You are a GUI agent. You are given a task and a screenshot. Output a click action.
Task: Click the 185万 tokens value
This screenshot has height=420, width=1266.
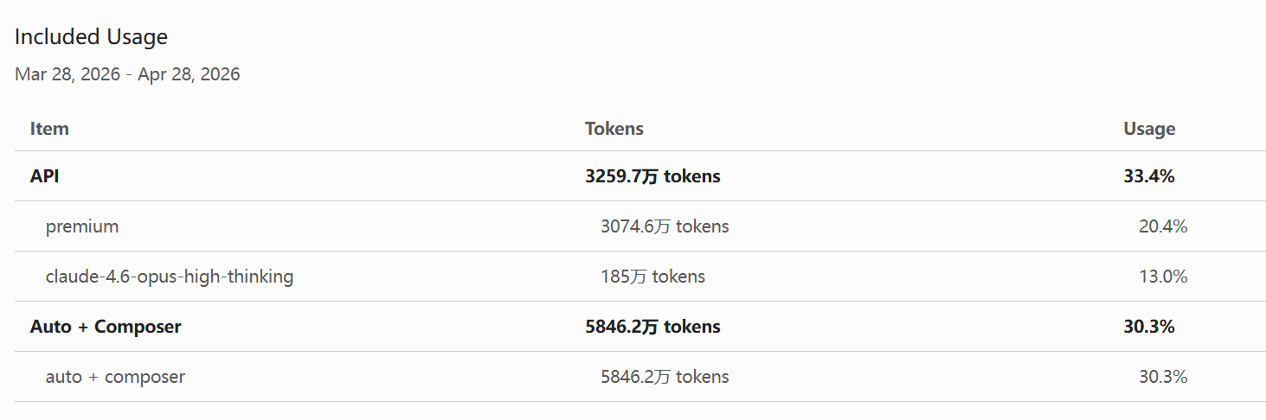(652, 277)
